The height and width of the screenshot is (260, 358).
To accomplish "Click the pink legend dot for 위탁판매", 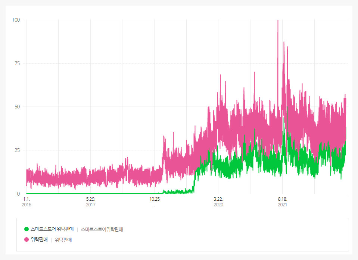I will pyautogui.click(x=27, y=240).
